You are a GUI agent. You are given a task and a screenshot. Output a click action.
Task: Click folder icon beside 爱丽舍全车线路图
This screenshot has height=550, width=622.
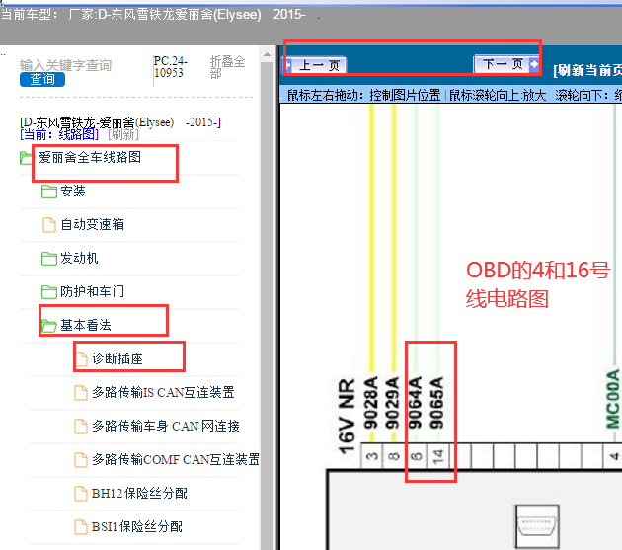[27, 158]
